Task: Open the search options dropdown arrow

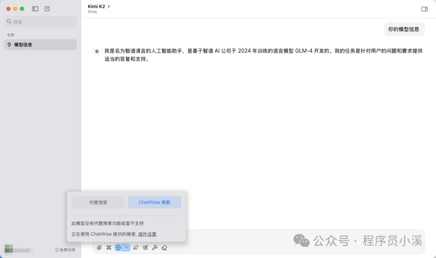Action: 126,248
